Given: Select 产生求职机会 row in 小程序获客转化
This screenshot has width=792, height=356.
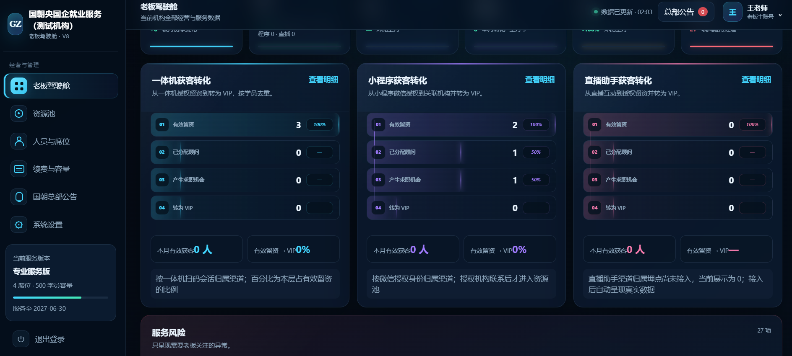Looking at the screenshot, I should [x=461, y=180].
